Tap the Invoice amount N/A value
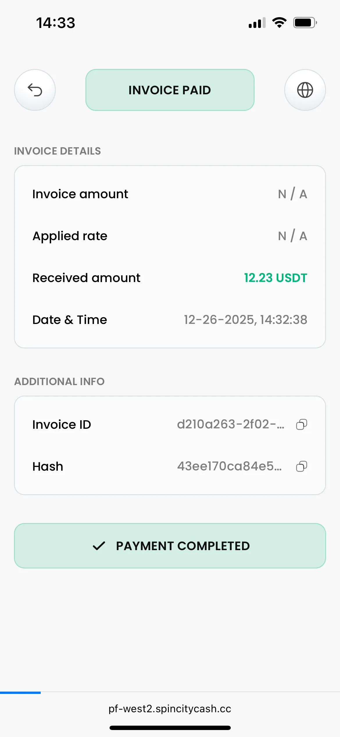Viewport: 340px width, 737px height. [292, 194]
